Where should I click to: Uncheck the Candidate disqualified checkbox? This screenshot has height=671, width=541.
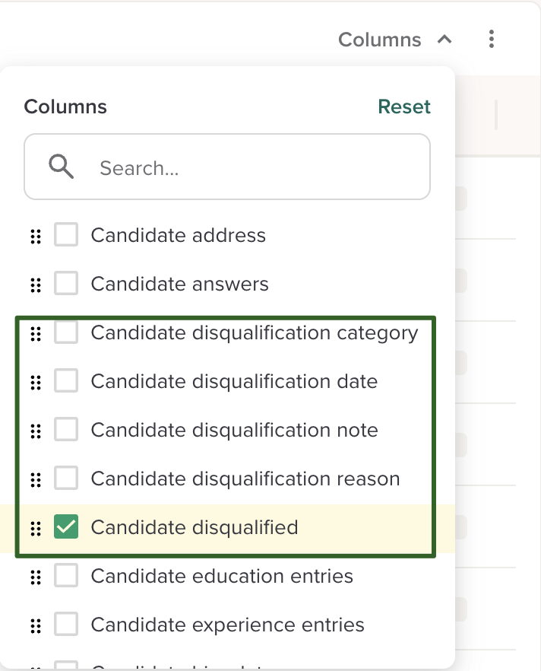coord(66,527)
